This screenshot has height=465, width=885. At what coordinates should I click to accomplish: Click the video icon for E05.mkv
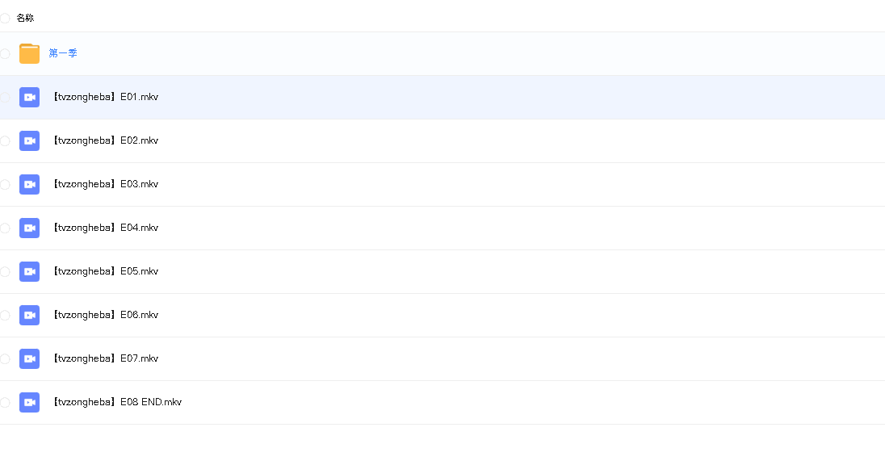29,271
